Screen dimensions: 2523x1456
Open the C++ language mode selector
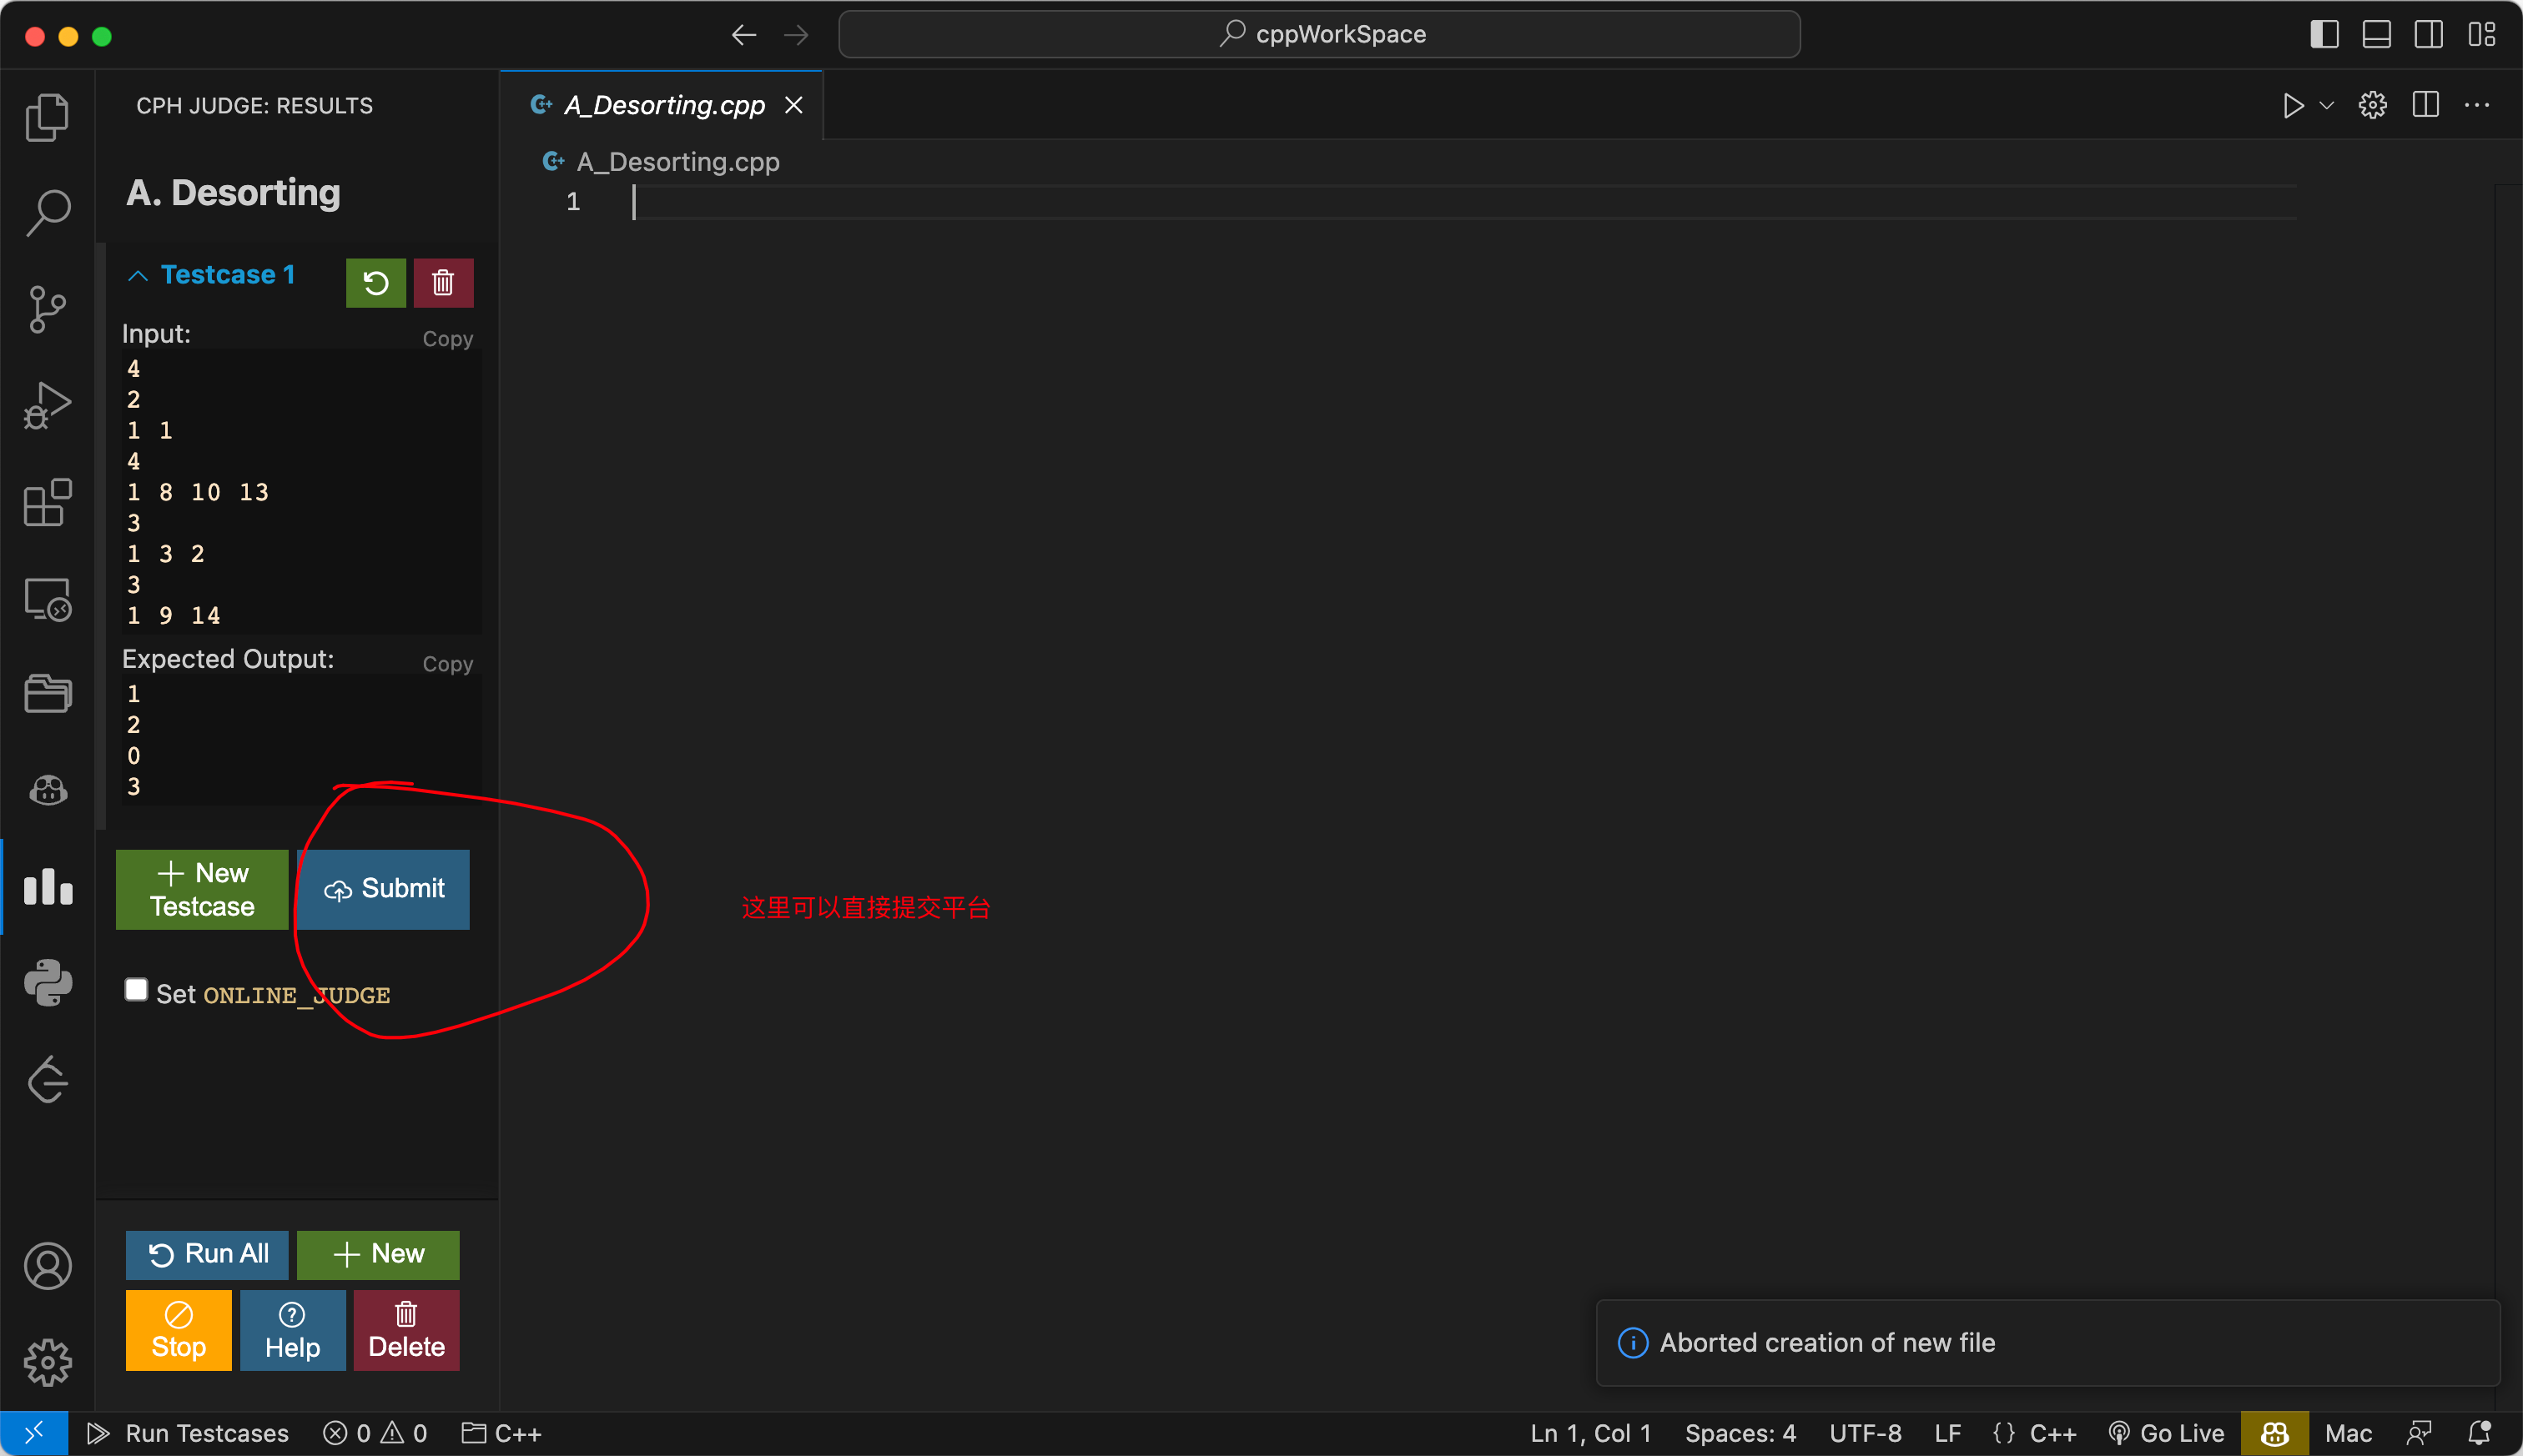(x=2052, y=1433)
